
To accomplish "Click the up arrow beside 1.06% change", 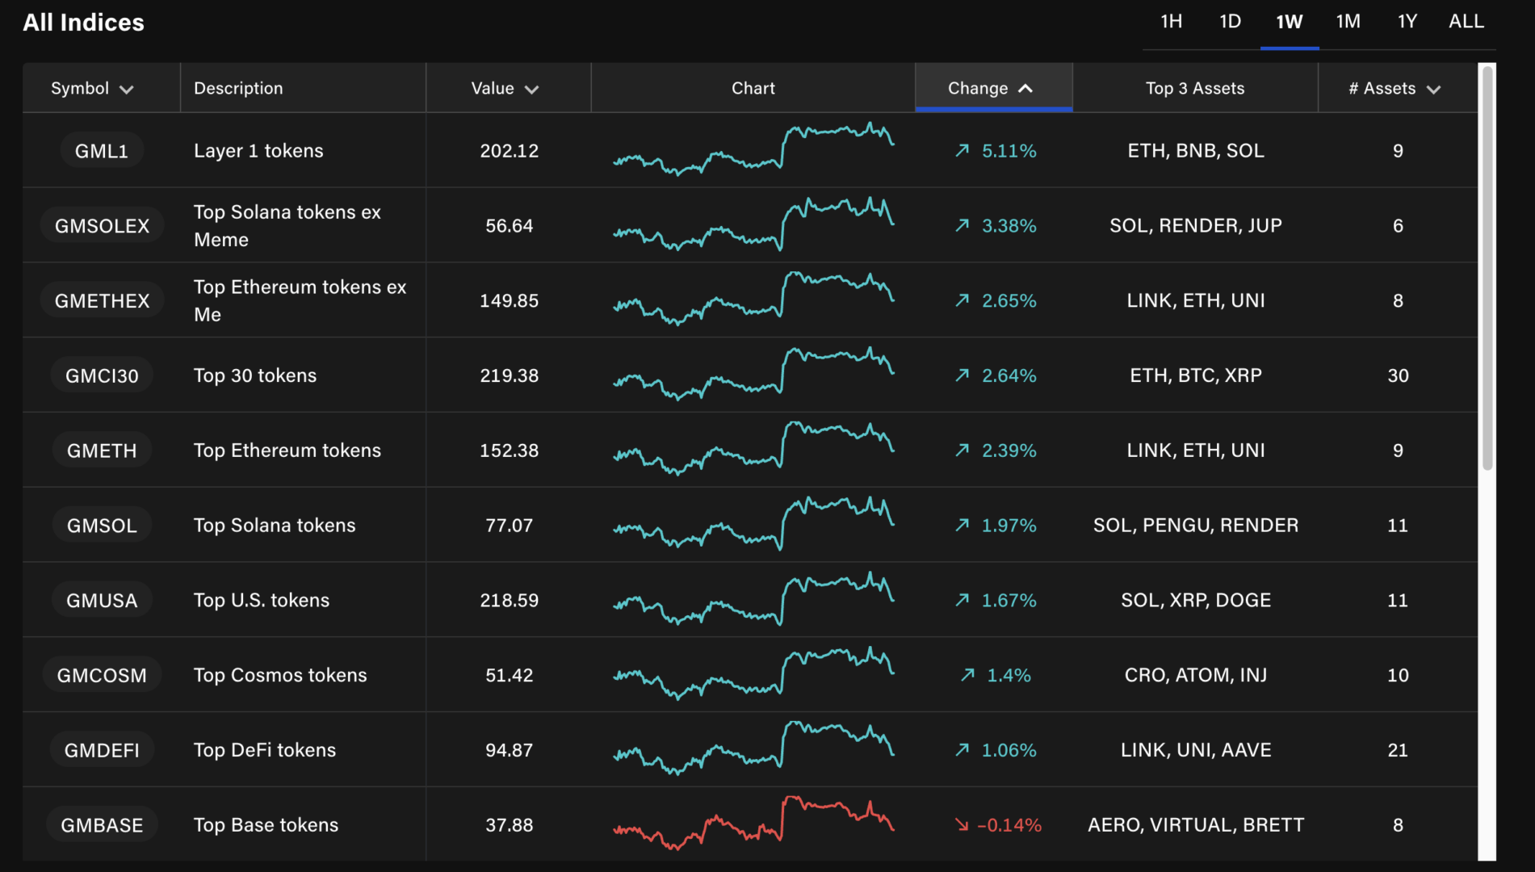I will (962, 750).
